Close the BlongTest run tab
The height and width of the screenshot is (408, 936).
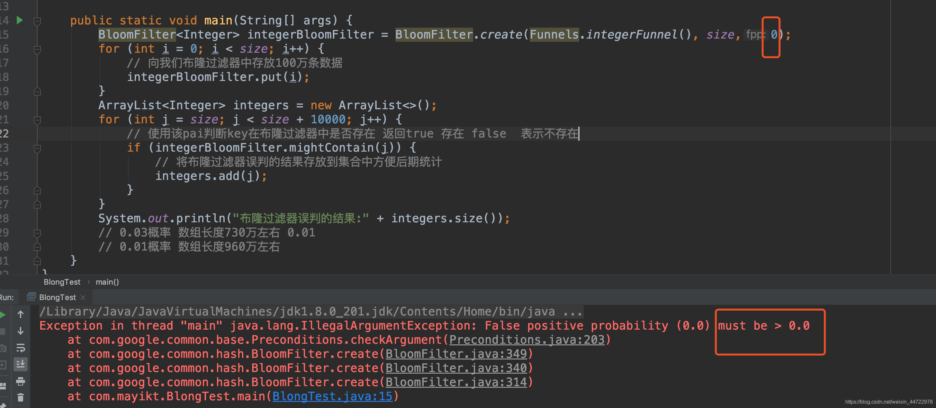[83, 297]
